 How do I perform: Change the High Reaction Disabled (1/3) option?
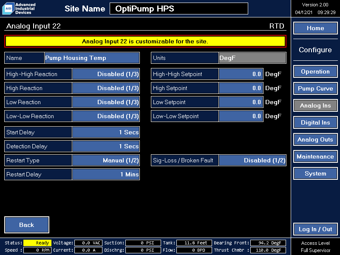pos(106,88)
